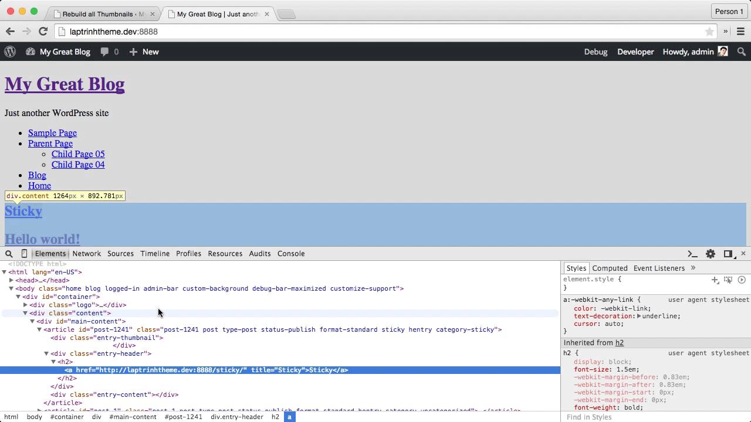751x422 pixels.
Task: Open the Blog menu link
Action: click(x=37, y=175)
